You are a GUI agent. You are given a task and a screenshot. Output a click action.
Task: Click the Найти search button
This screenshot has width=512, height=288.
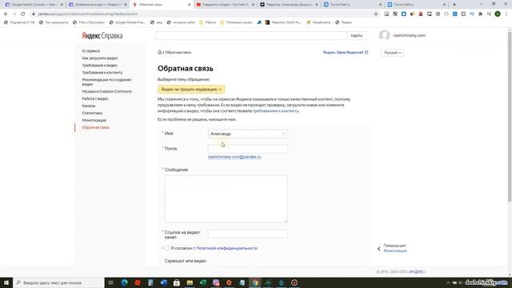357,35
